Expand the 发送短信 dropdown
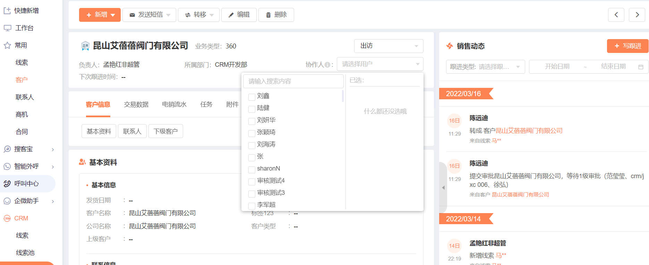649x265 pixels. tap(169, 15)
